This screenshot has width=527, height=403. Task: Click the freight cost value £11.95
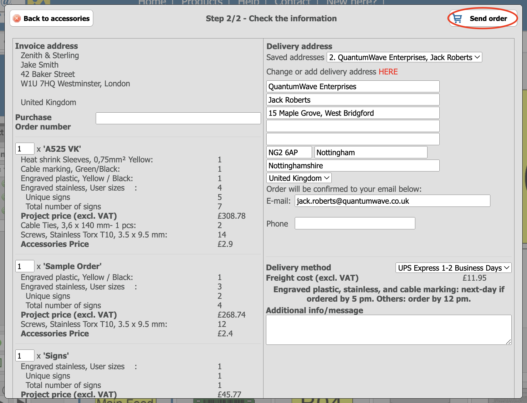(x=474, y=278)
